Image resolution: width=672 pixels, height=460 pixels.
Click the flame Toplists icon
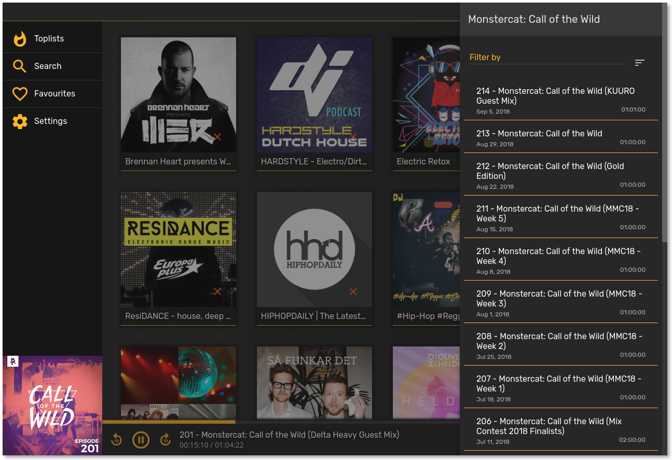(20, 39)
